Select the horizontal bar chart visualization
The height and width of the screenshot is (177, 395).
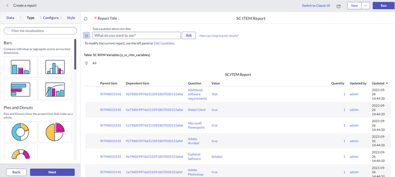[x=21, y=89]
